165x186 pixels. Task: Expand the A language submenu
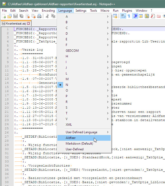84,17
